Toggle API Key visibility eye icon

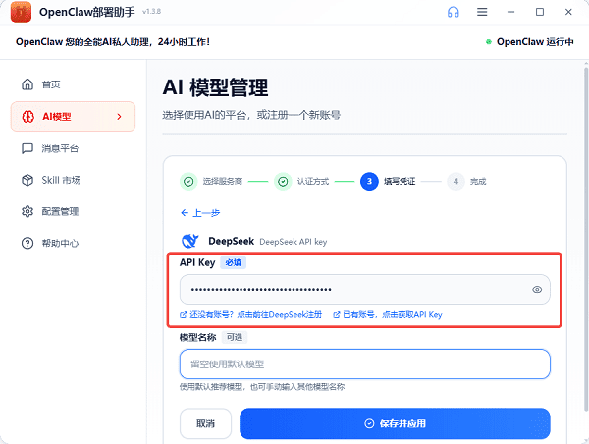537,289
